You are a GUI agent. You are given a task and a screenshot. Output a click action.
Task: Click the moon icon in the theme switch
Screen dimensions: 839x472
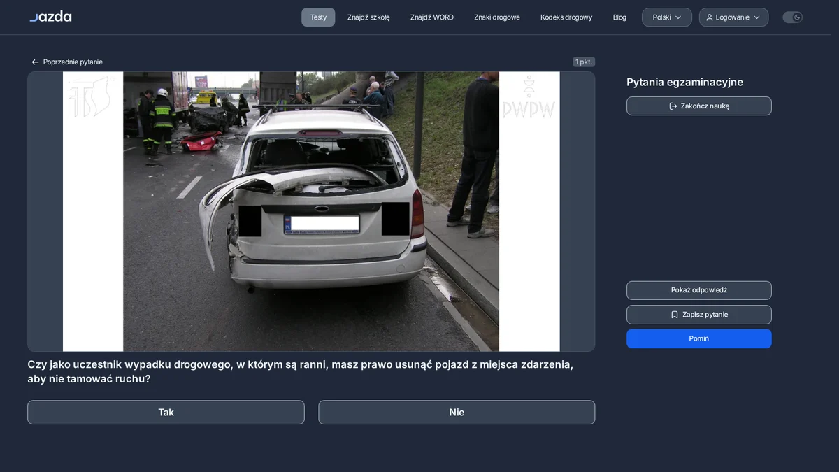tap(797, 17)
